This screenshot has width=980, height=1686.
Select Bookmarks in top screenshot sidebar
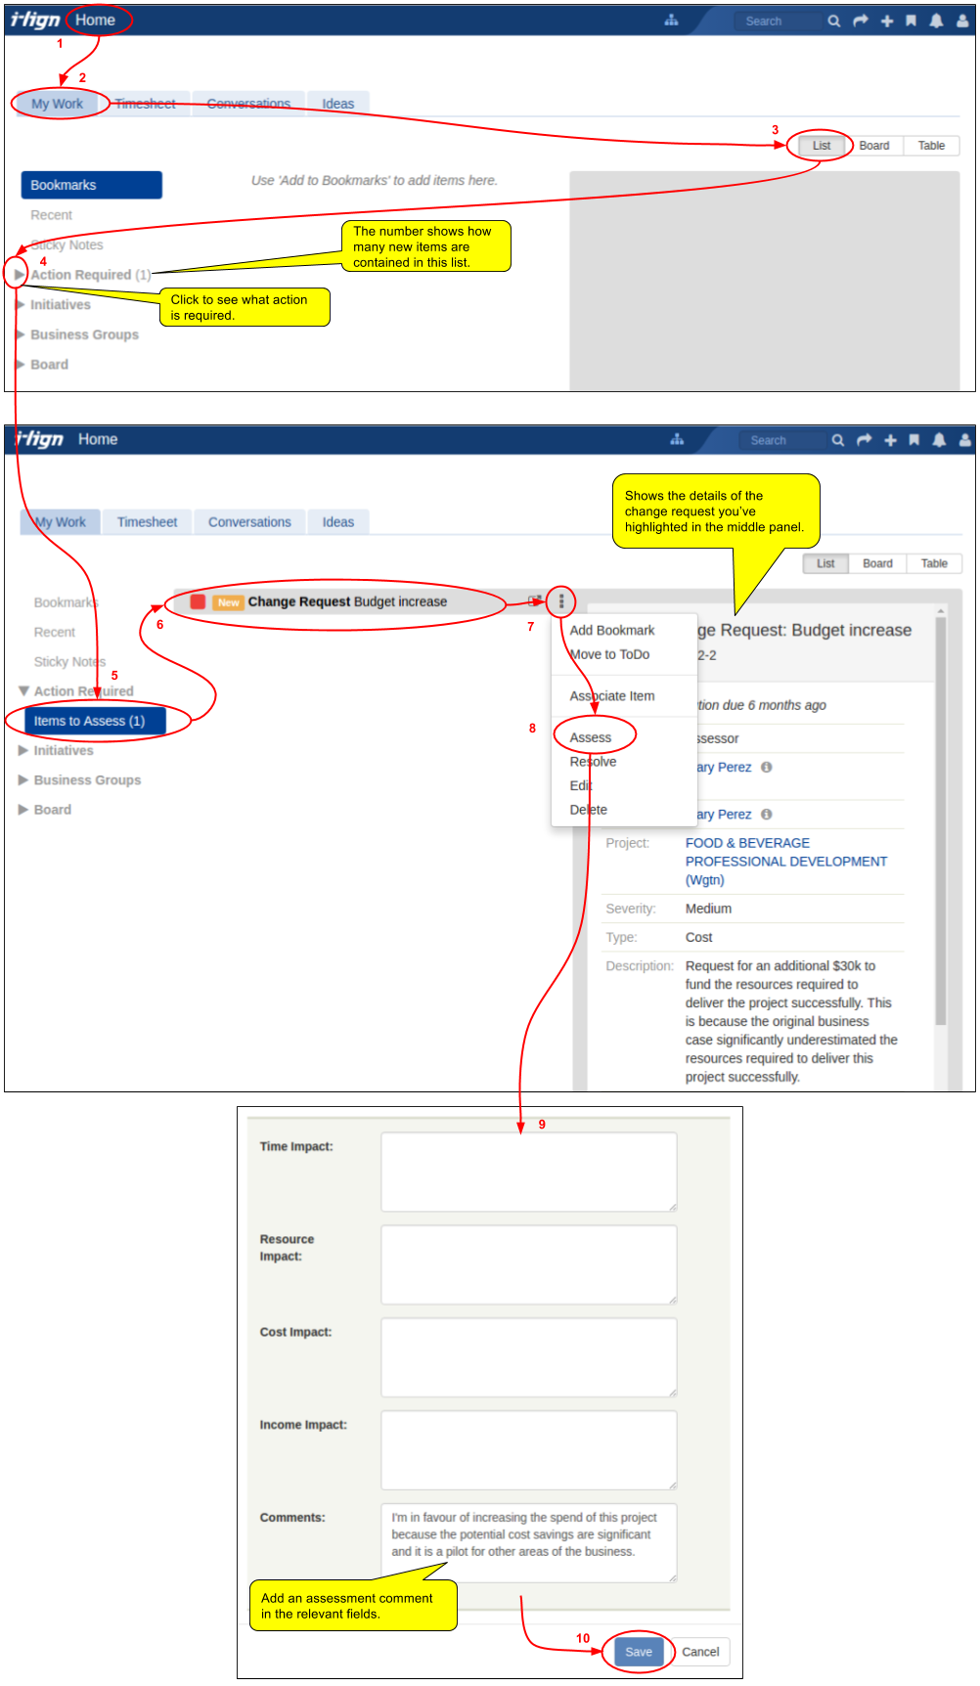click(92, 185)
